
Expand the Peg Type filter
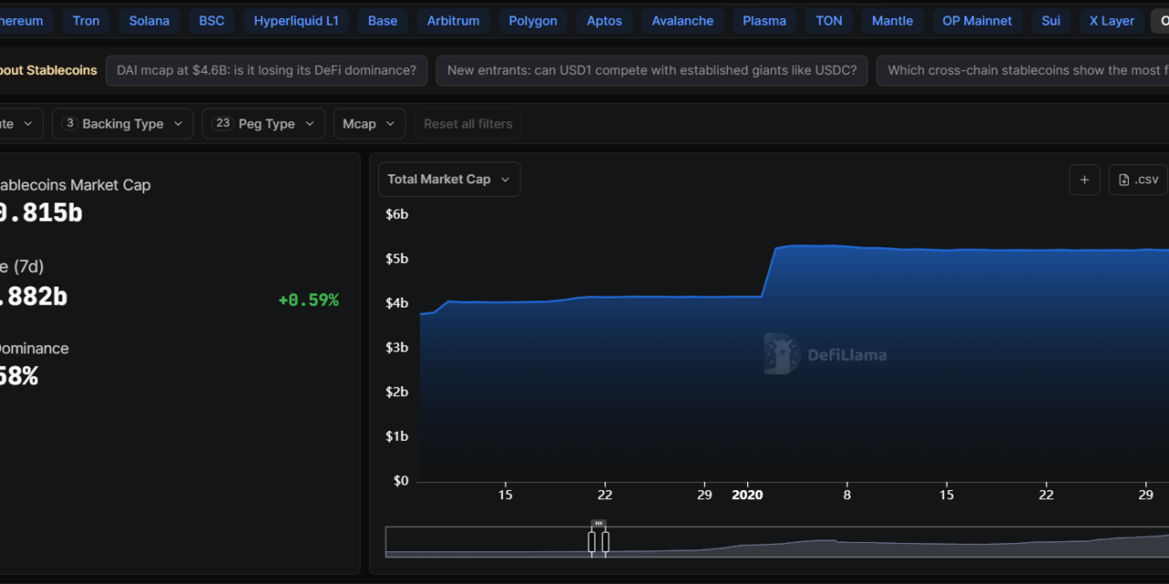coord(263,124)
